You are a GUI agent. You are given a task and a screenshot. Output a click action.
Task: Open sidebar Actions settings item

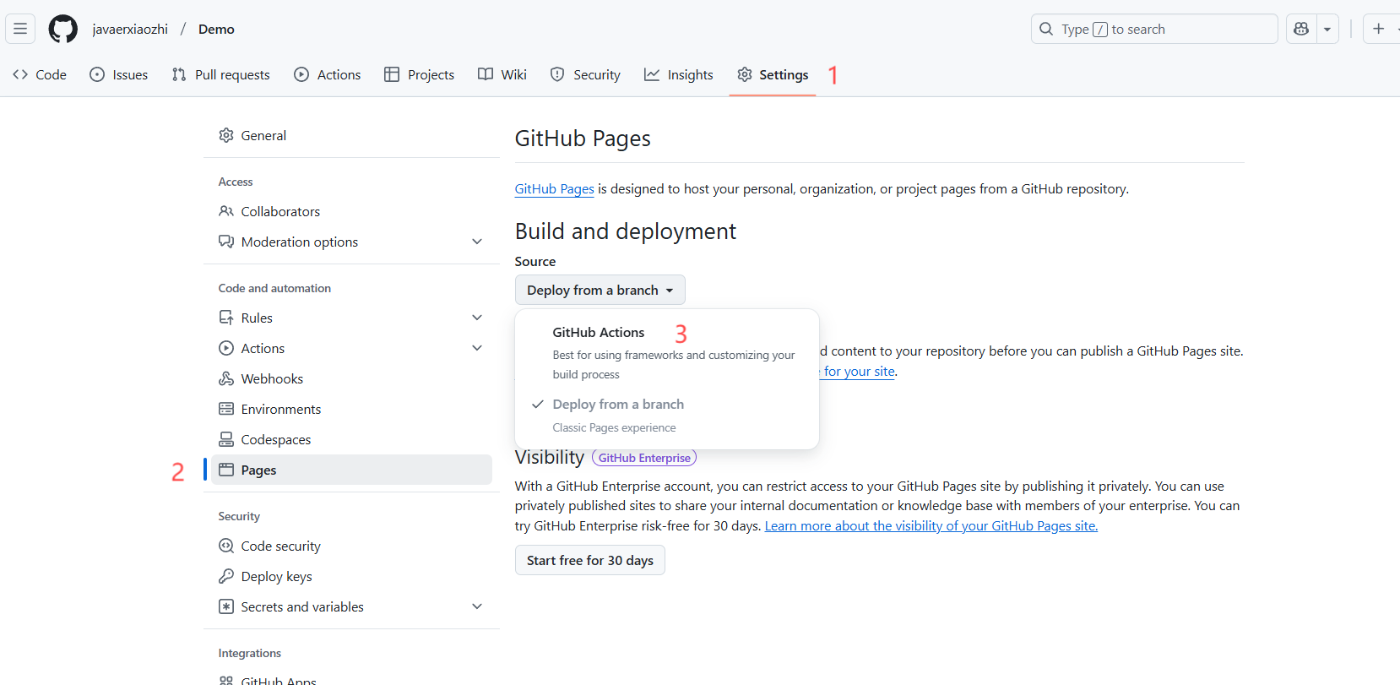351,348
